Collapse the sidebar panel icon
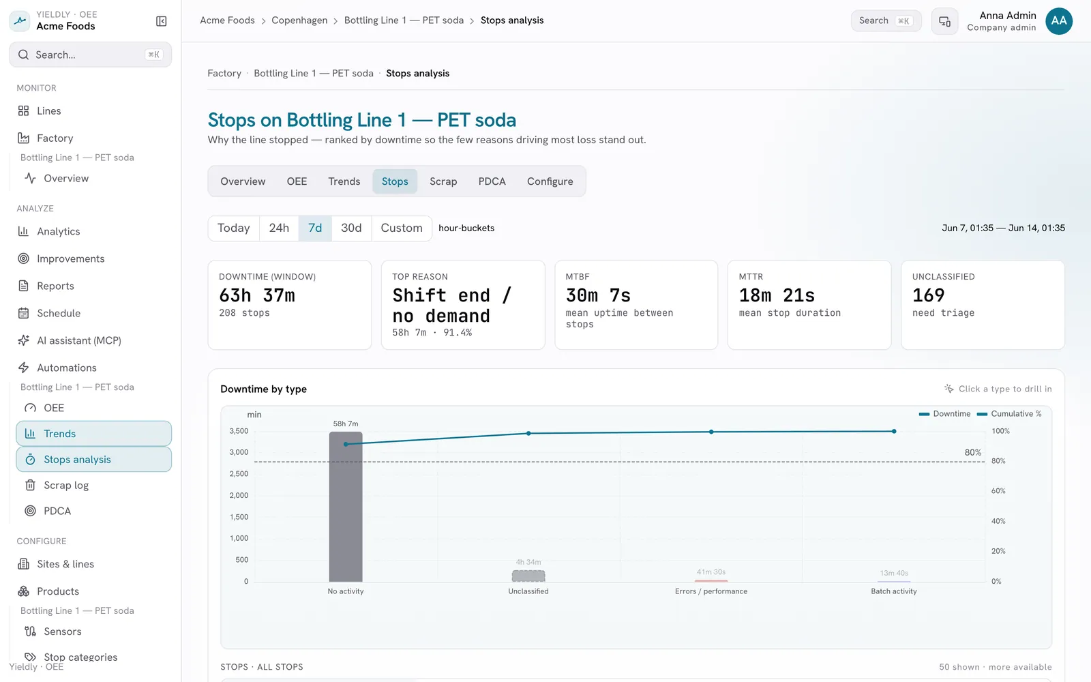Viewport: 1091px width, 682px height. click(162, 21)
